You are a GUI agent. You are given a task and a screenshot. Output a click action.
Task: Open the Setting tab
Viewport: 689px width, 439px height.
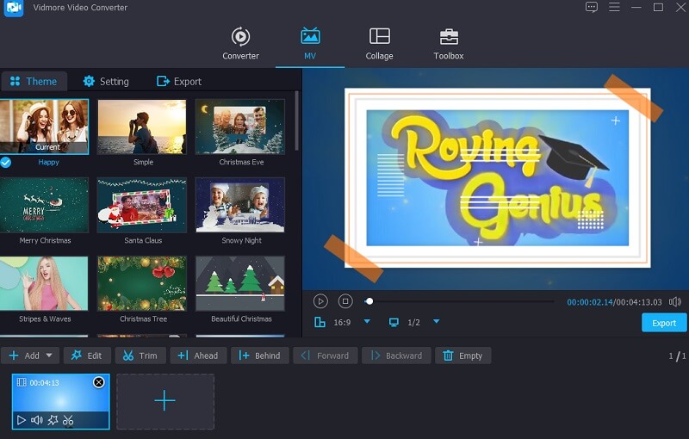pyautogui.click(x=106, y=82)
